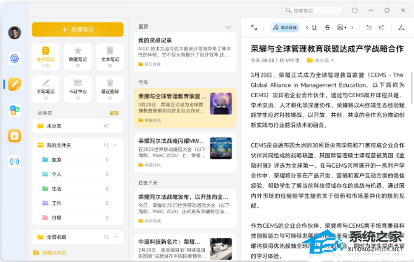Click the 新建笔记 button
Viewport: 414px width, 262px height.
78,29
